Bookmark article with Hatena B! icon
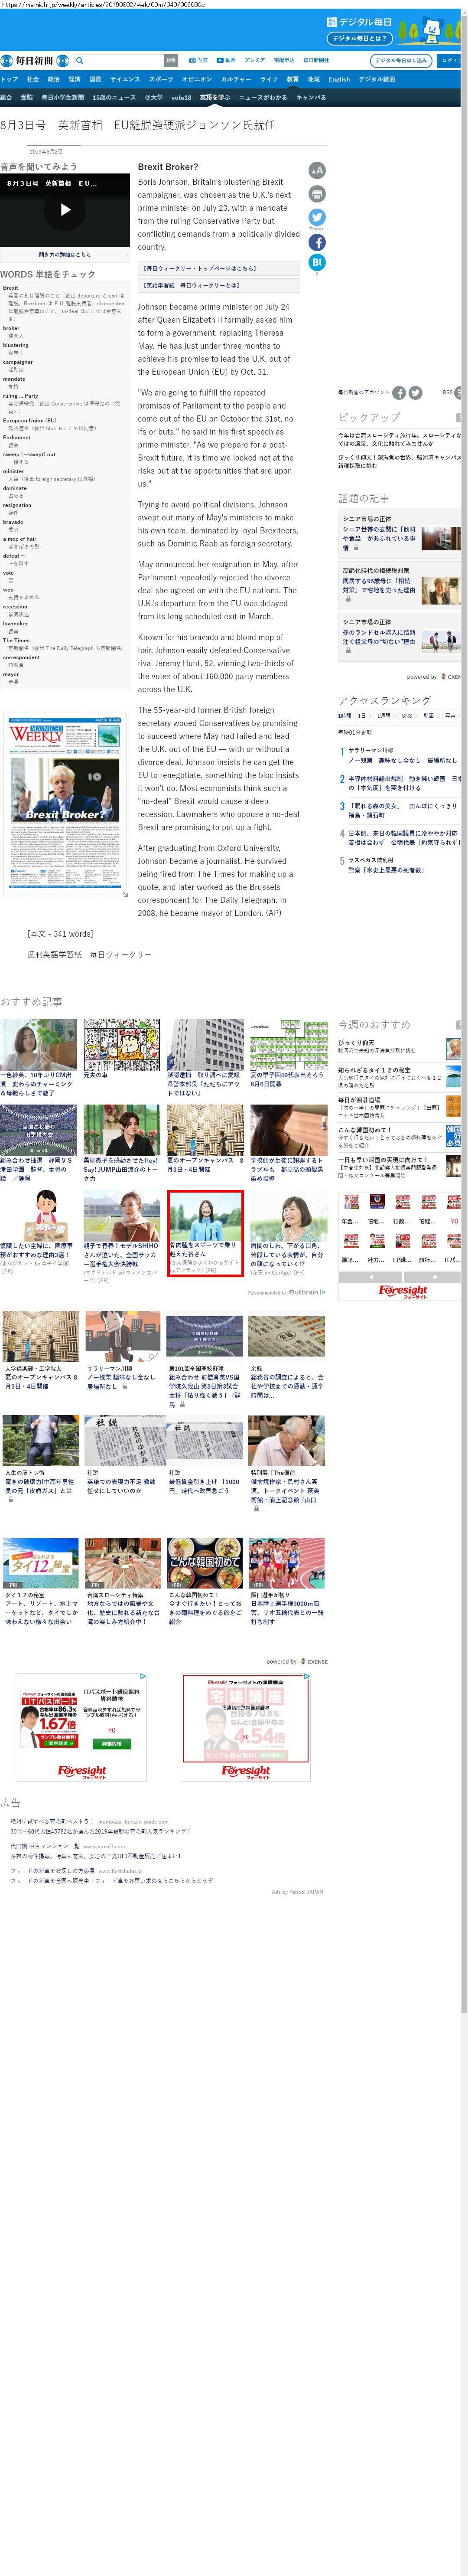Screen dimensions: 468x2576 click(x=317, y=262)
